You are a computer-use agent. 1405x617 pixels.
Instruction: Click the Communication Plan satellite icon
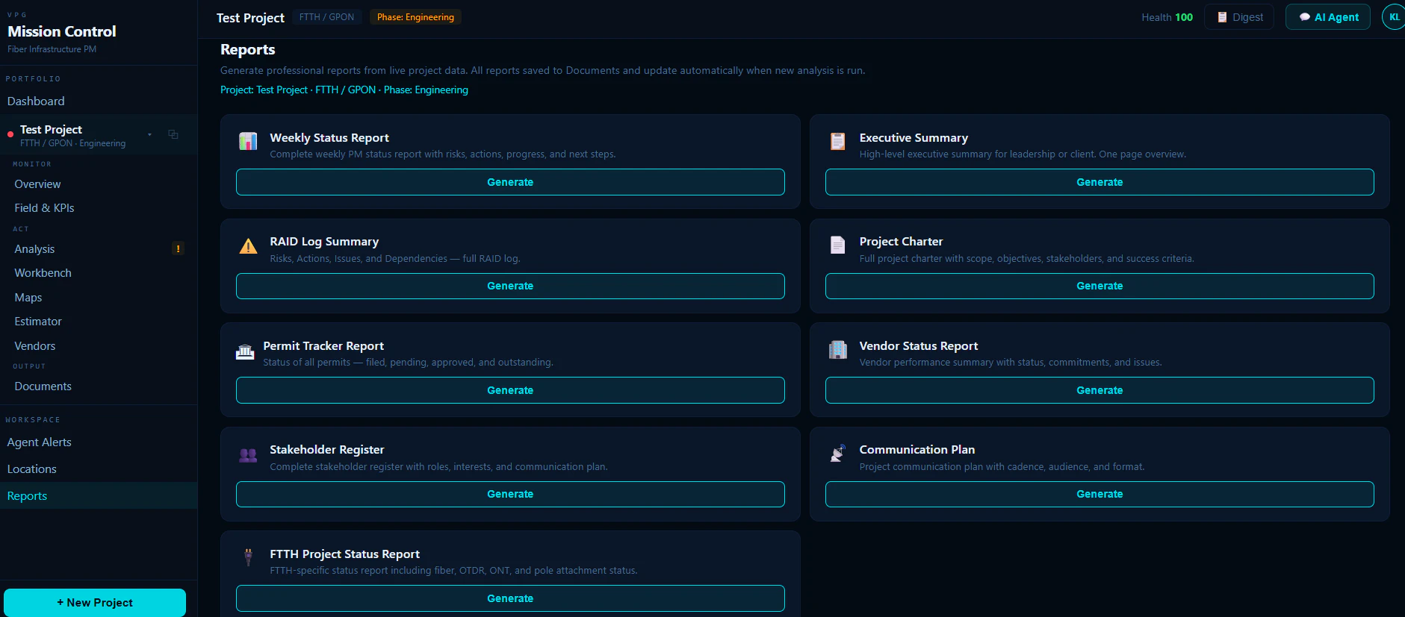pos(837,453)
